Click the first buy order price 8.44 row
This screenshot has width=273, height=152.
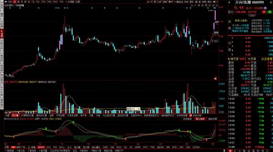[251, 38]
